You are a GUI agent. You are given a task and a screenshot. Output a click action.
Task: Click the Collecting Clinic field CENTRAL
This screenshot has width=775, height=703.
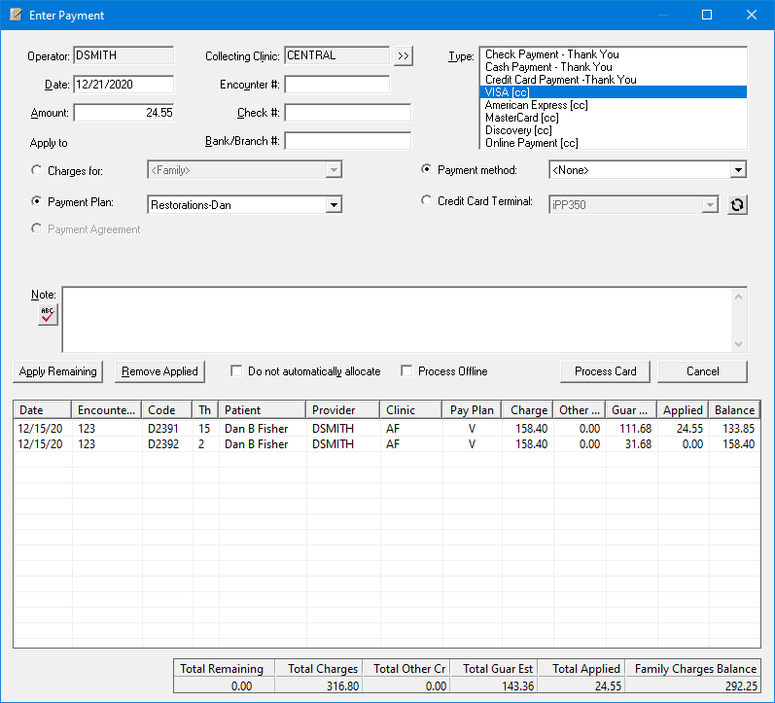pos(337,55)
